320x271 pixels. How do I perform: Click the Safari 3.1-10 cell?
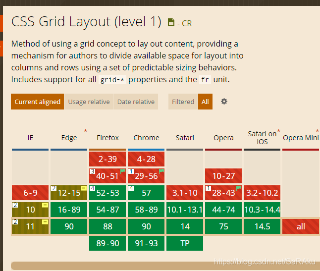click(x=185, y=193)
